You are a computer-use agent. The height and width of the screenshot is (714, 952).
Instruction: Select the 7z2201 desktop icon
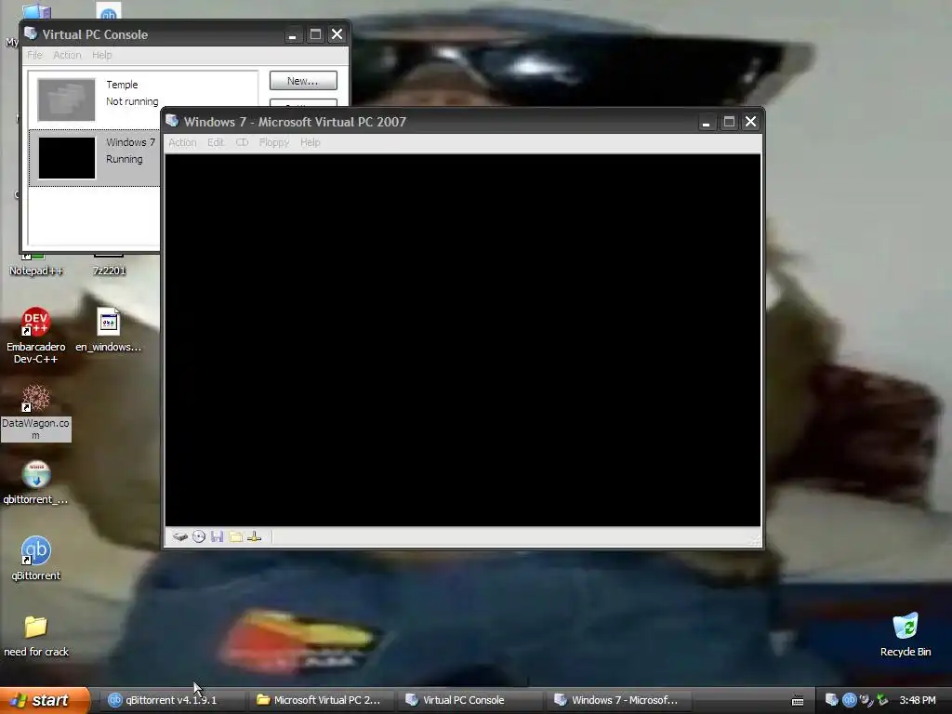point(110,265)
